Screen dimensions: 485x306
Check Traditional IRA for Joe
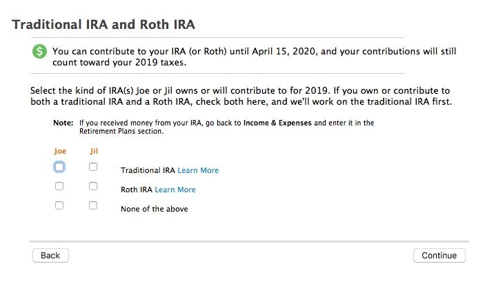pos(59,167)
